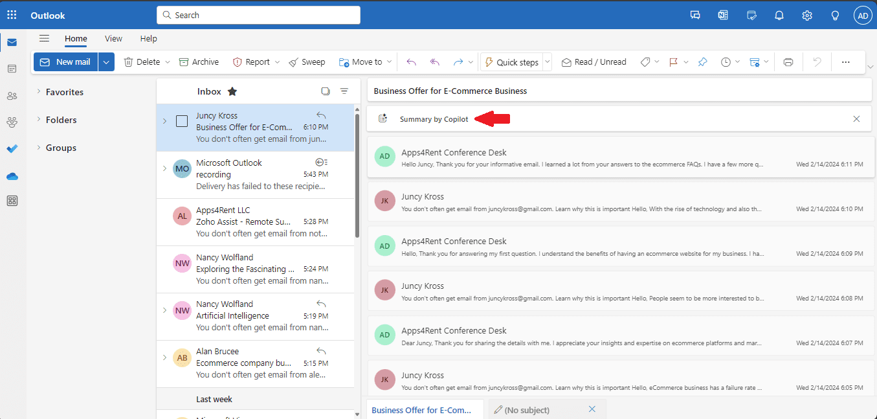The image size is (877, 419).
Task: Click the message list scrollbar thumb
Action: click(357, 174)
